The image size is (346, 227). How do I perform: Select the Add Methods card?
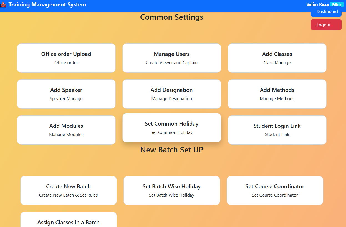(x=277, y=94)
